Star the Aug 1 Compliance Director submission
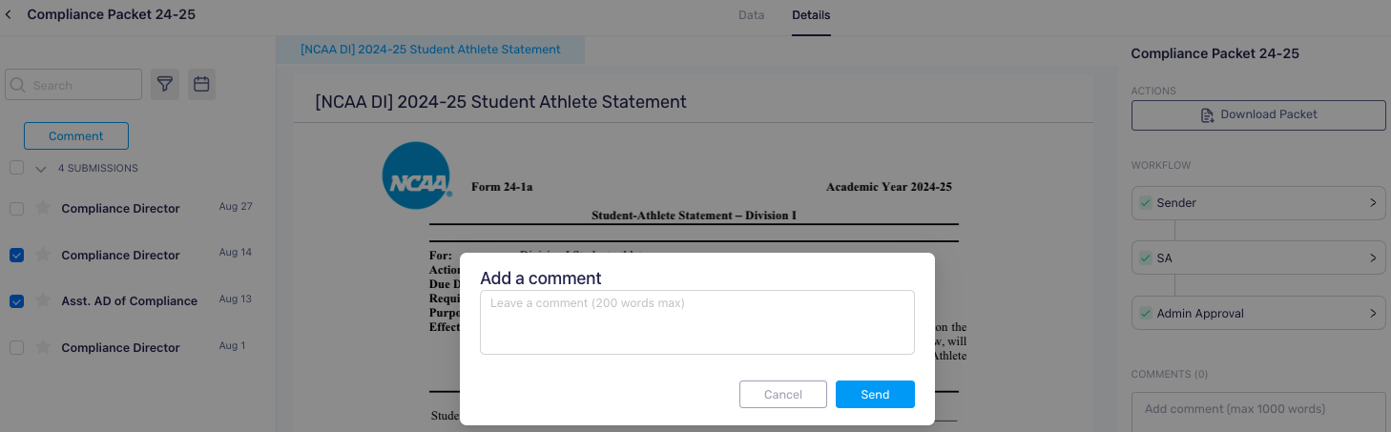The image size is (1391, 432). point(42,347)
